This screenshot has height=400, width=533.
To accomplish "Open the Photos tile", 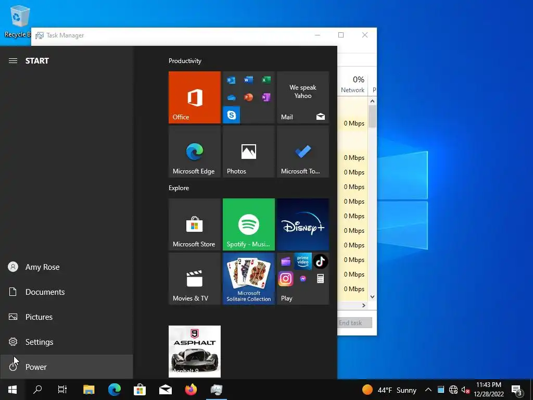I will pos(248,152).
